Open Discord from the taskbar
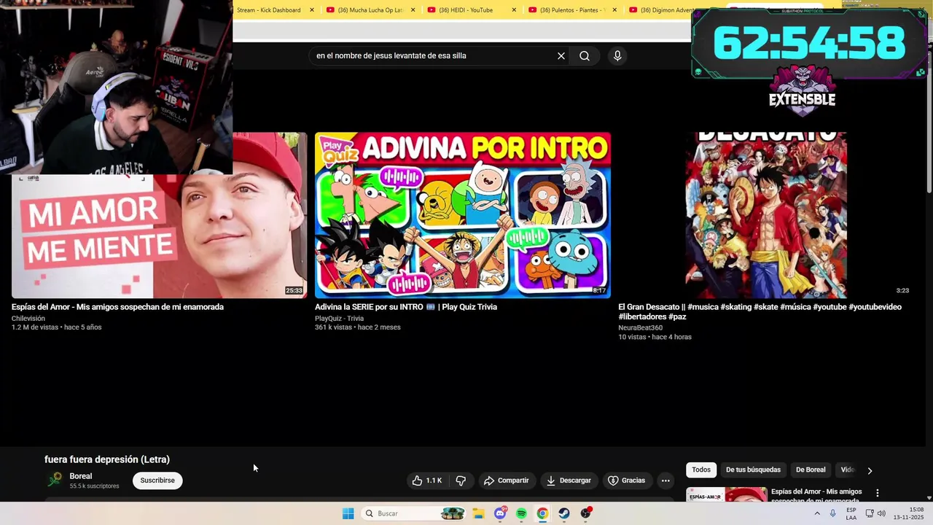This screenshot has height=525, width=933. tap(500, 513)
